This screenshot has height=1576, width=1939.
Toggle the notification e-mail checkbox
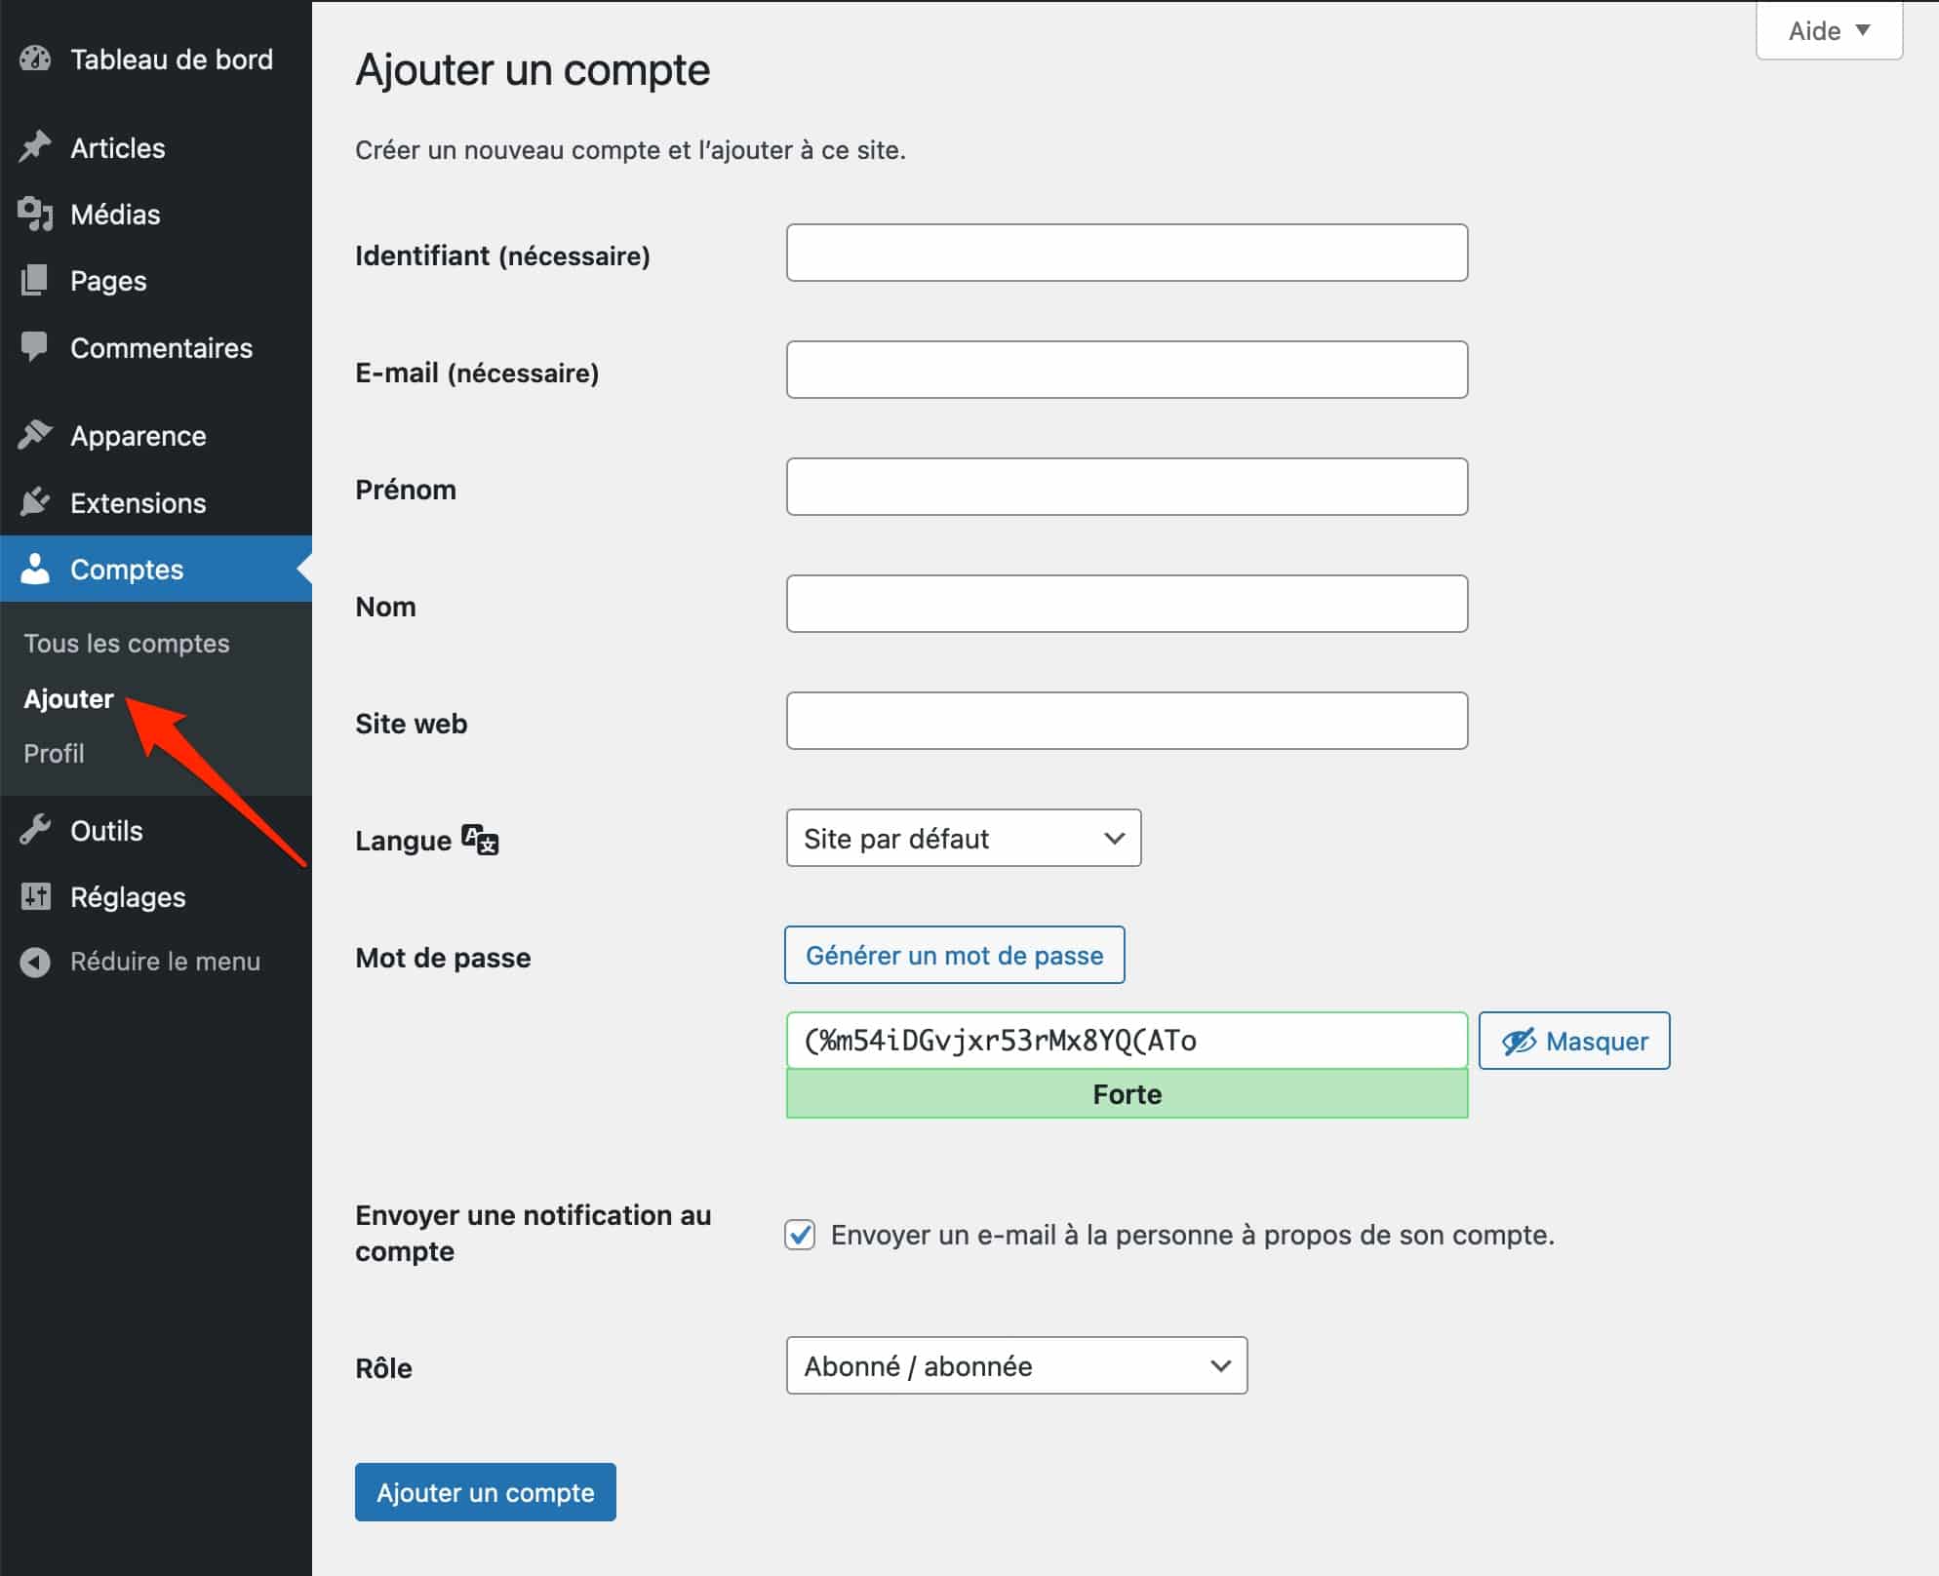[800, 1235]
